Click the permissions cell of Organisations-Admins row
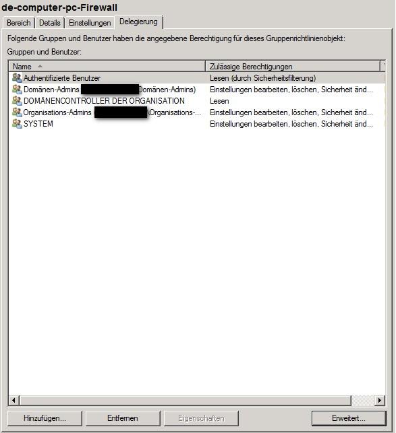 pos(291,112)
